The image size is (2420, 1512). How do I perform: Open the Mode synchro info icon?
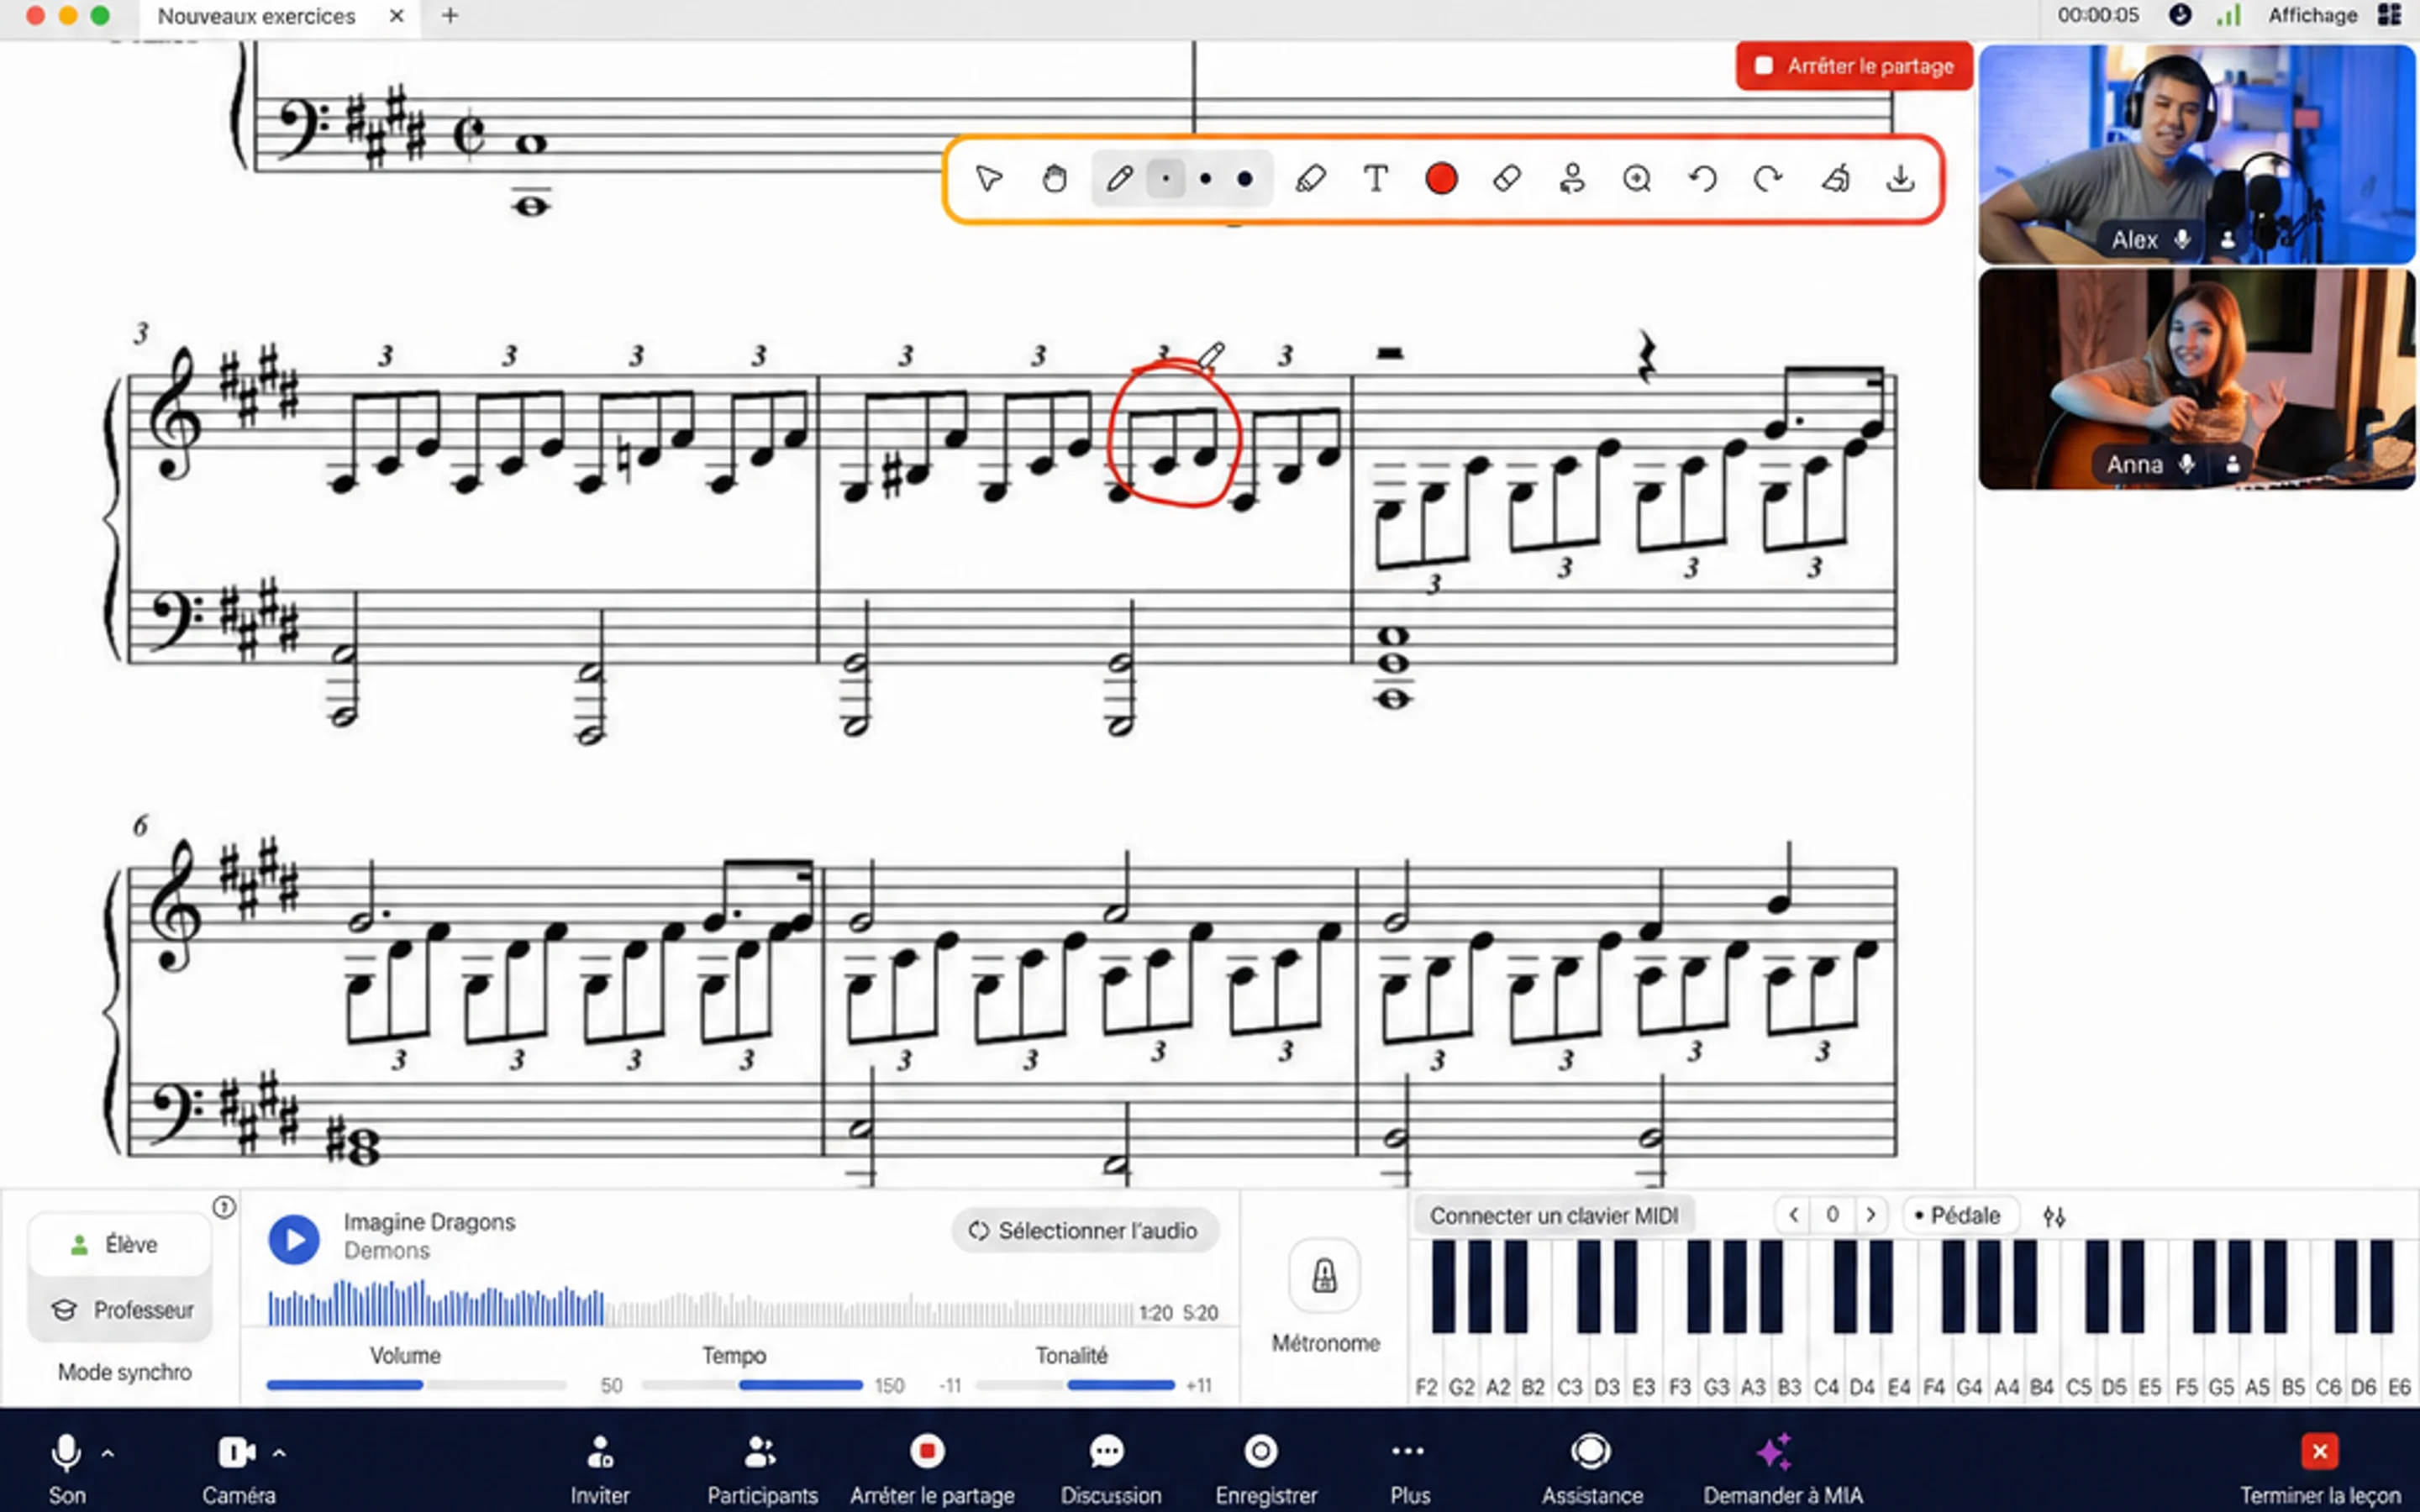[224, 1207]
